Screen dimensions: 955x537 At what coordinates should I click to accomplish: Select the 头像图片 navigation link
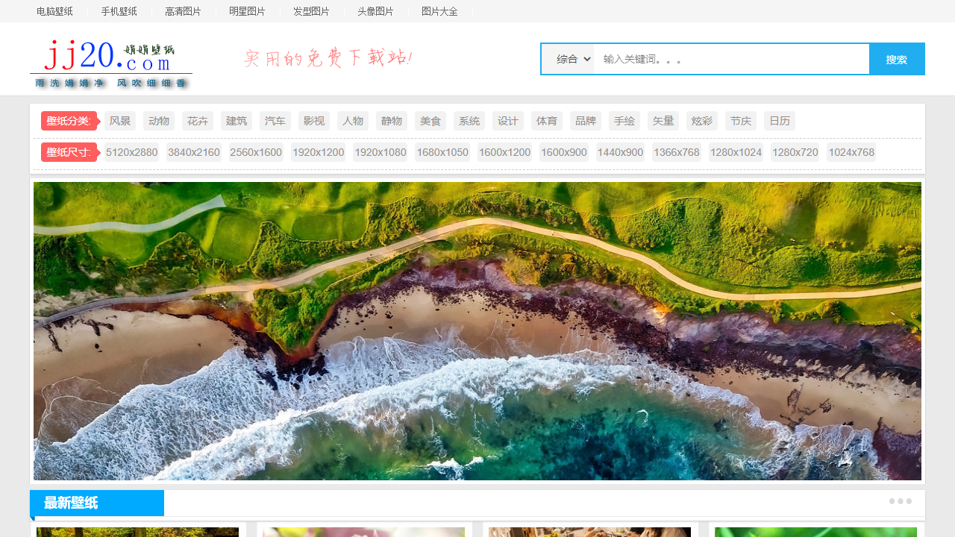pyautogui.click(x=375, y=11)
